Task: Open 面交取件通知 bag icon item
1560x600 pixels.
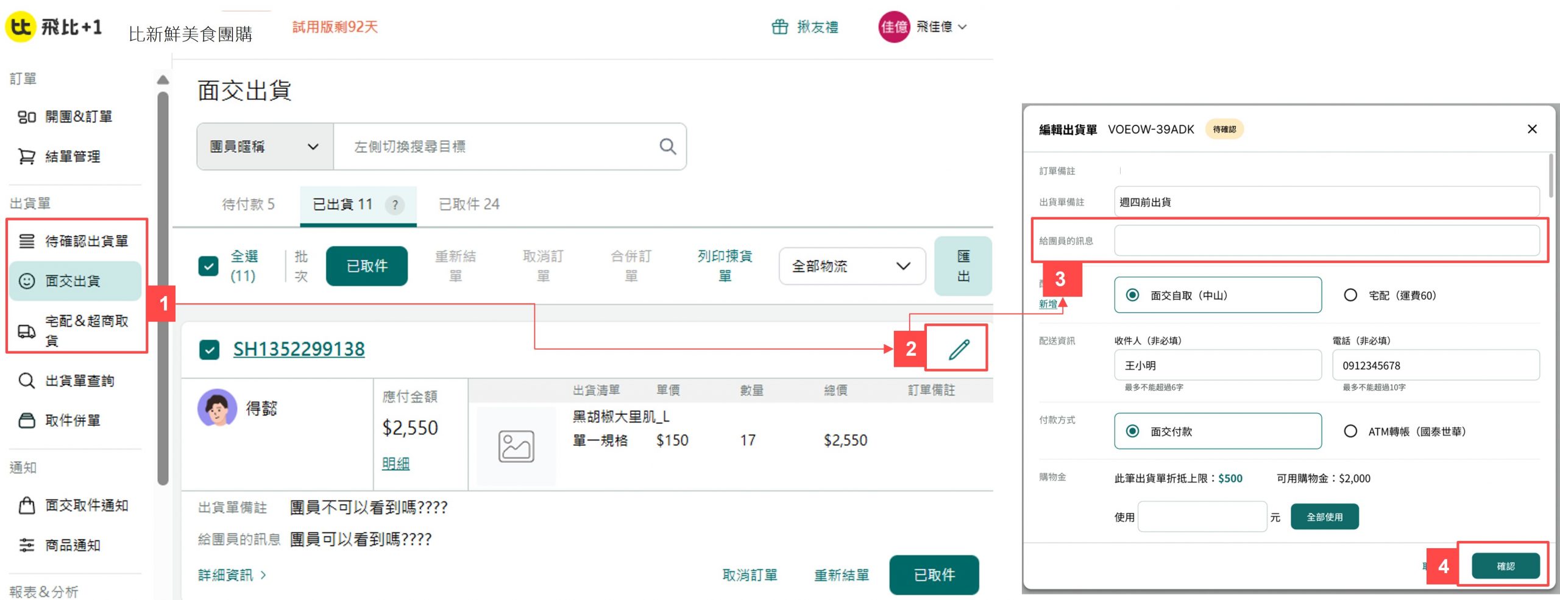Action: (x=27, y=506)
